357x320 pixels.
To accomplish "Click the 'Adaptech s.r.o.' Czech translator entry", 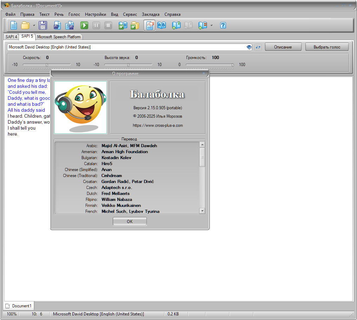I will (x=117, y=188).
